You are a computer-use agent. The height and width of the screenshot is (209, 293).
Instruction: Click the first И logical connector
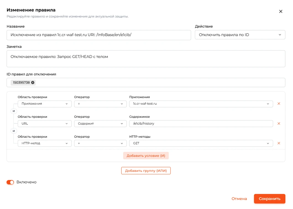[x=14, y=111]
